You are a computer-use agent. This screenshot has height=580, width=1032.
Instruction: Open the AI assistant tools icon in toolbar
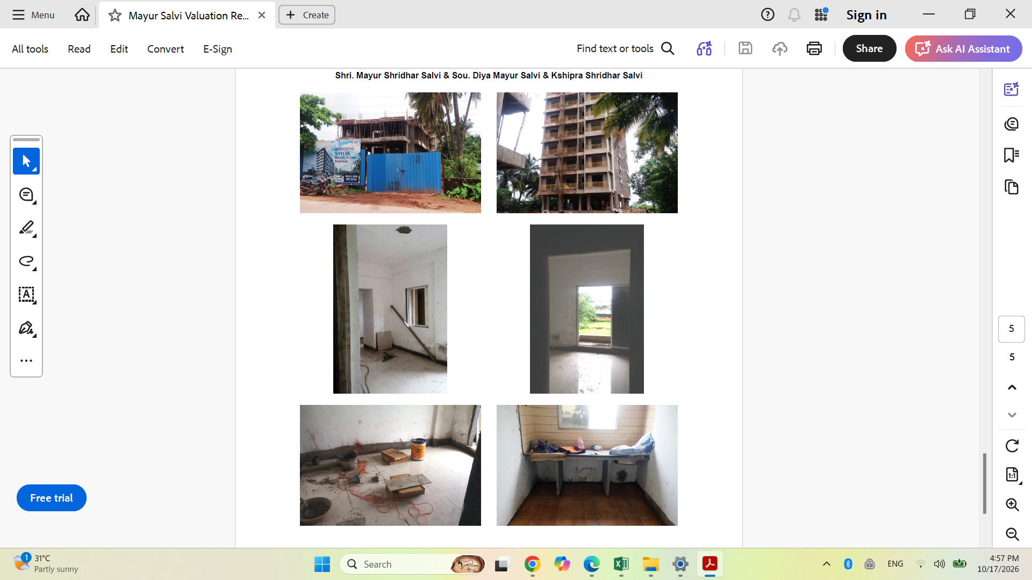[x=704, y=49]
